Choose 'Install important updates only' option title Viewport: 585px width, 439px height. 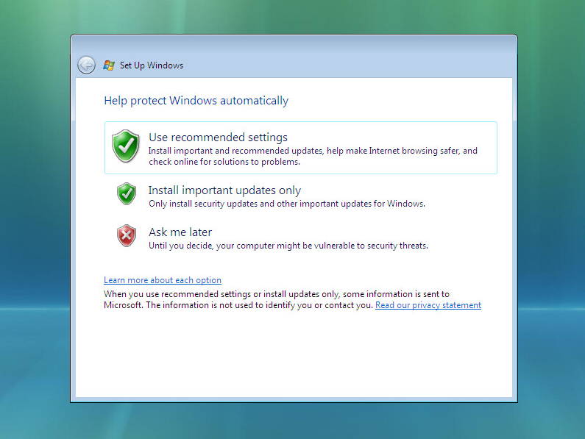pos(224,190)
